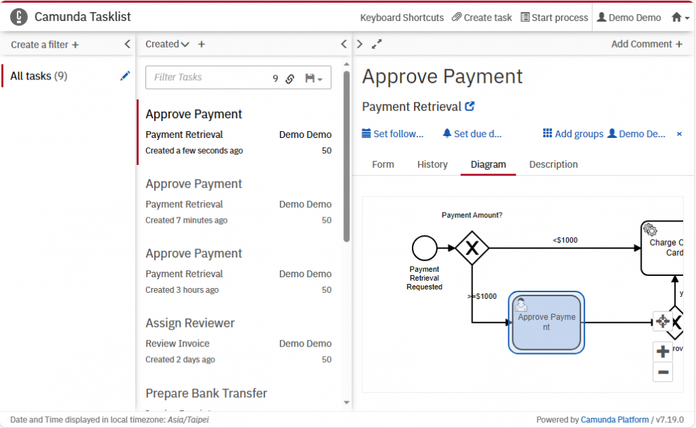Open the Keyboard Shortcuts link
The height and width of the screenshot is (428, 696).
pos(402,18)
